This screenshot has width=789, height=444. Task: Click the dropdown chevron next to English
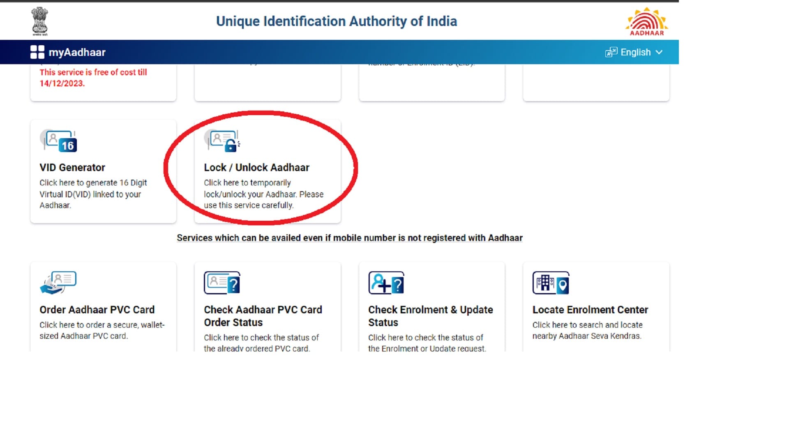click(659, 52)
